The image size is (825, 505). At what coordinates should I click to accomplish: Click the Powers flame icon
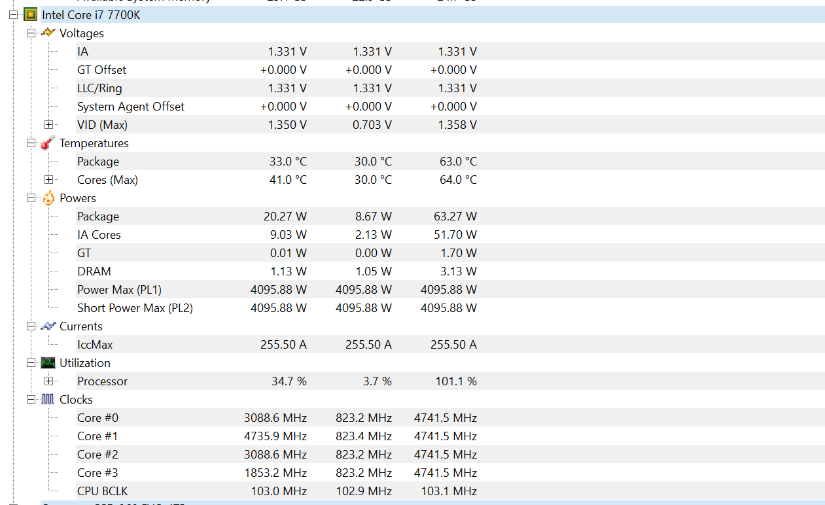tap(48, 198)
